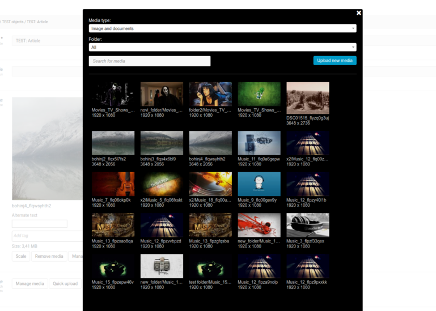436x311 pixels.
Task: Select the DSC01515 photo thumbnail
Action: (x=307, y=98)
